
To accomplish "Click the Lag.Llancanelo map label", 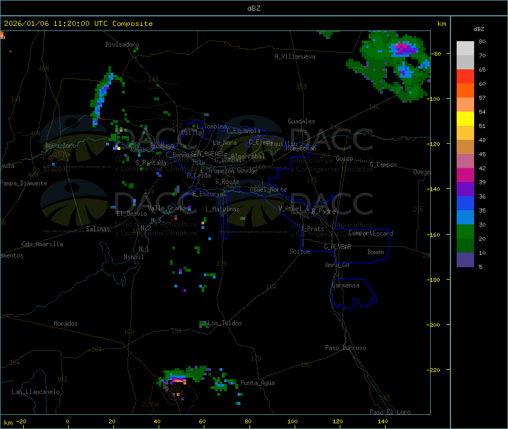I will point(36,392).
